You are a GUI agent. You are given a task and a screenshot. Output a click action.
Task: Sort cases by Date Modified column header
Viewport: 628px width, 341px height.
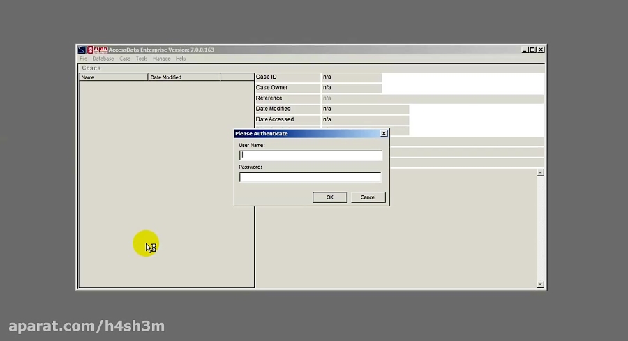(x=184, y=77)
